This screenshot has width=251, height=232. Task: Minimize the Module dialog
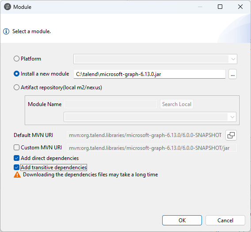point(200,7)
